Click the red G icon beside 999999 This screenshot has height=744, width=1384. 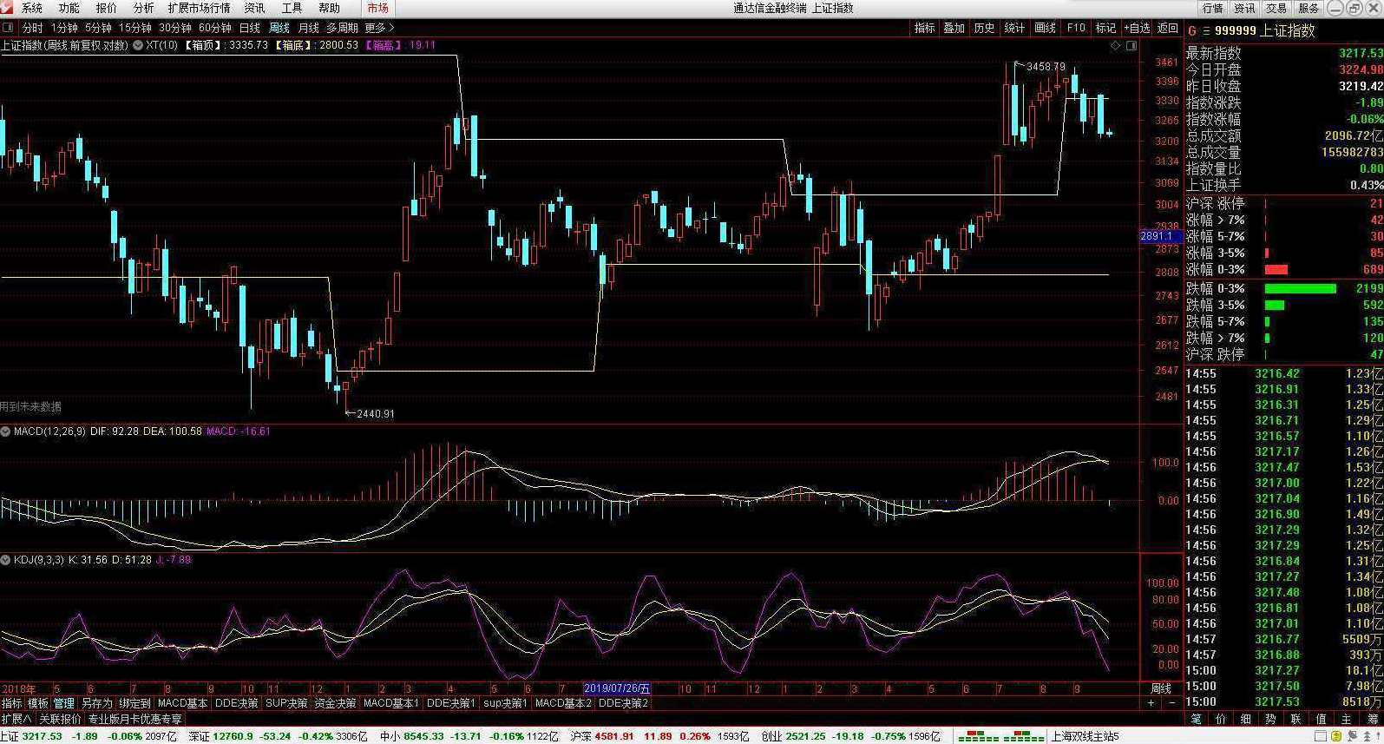coord(1192,31)
